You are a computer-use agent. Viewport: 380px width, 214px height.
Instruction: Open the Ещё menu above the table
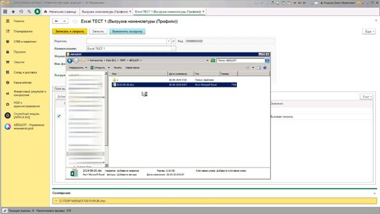[x=366, y=96]
